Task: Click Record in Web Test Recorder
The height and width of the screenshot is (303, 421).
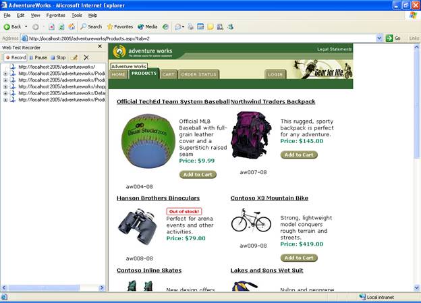Action: click(16, 57)
